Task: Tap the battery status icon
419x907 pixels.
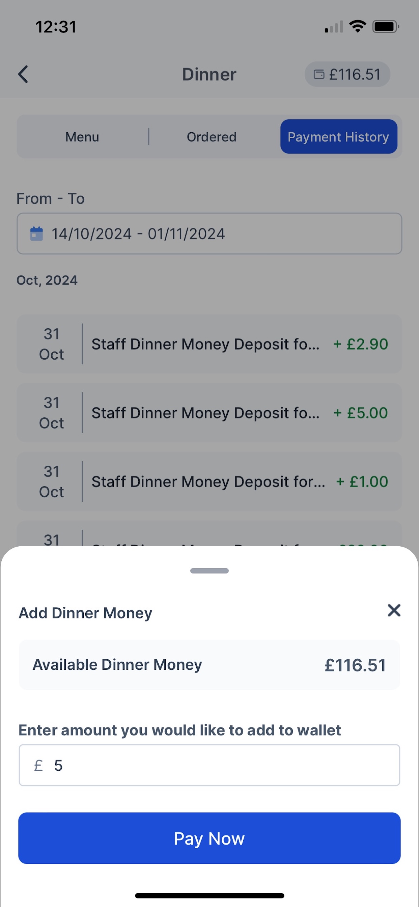Action: tap(386, 26)
